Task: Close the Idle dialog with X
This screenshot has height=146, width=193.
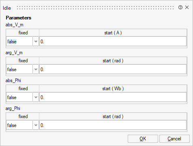Action: click(187, 7)
